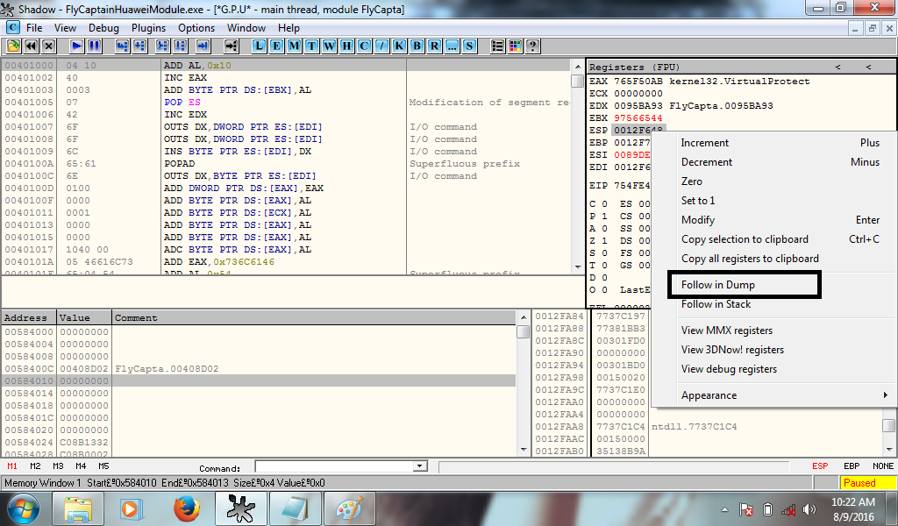Click the NONE stack mode button
898x526 pixels.
pos(882,466)
